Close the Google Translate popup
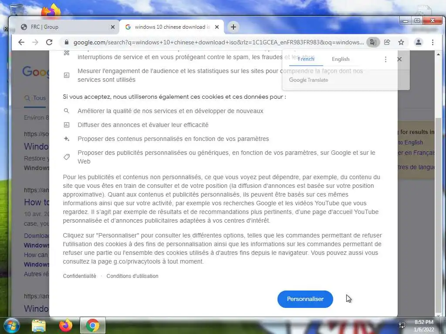Screen dimensions: 446x334 pos(399,59)
